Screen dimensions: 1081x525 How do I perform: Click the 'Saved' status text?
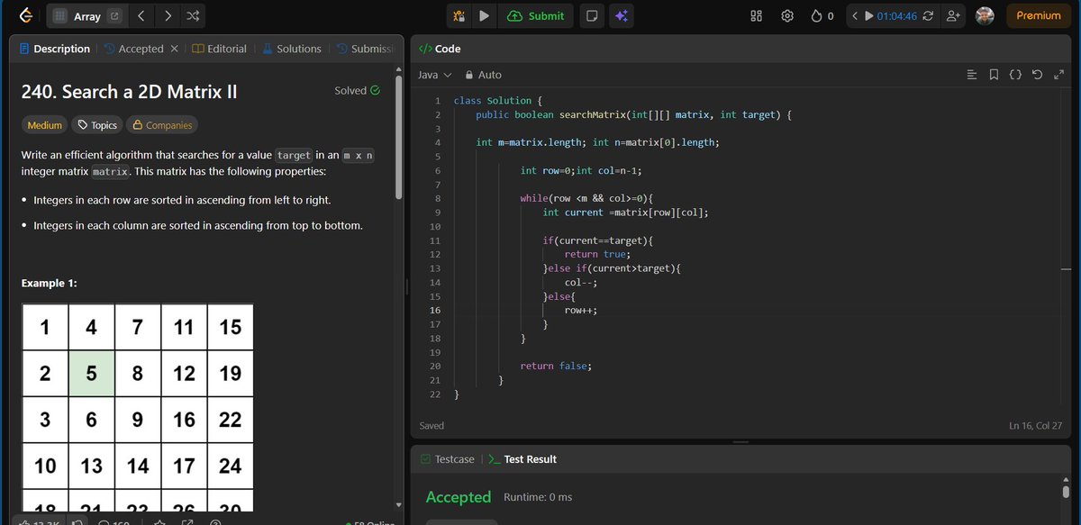432,425
